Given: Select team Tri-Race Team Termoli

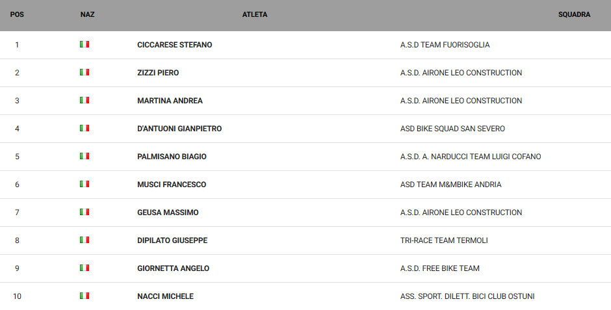Looking at the screenshot, I should (444, 240).
